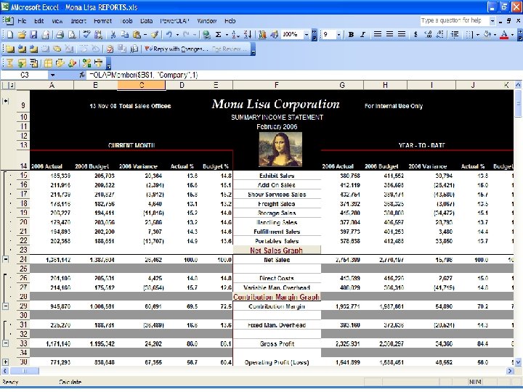Collapse the Contribution Margin row group

click(6, 306)
